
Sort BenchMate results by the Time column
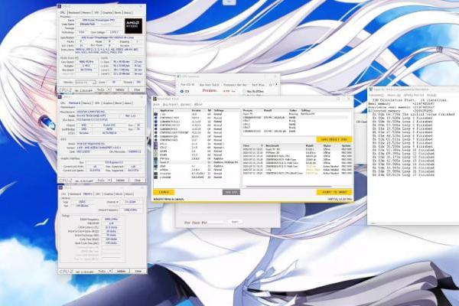click(252, 145)
